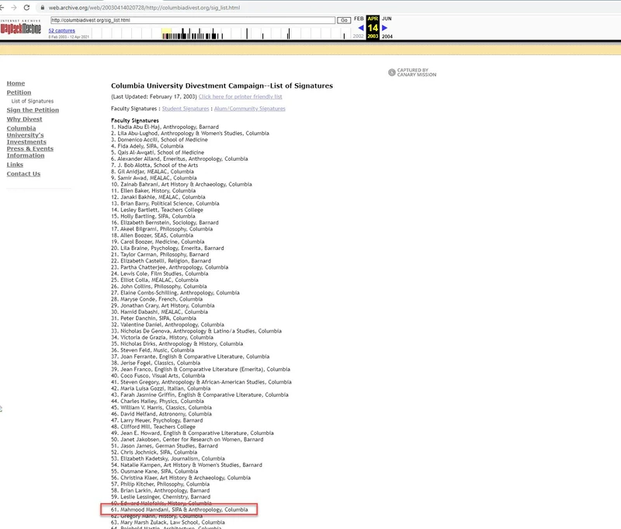This screenshot has width=621, height=529.
Task: Open the Contact Us sidebar link
Action: 24,173
